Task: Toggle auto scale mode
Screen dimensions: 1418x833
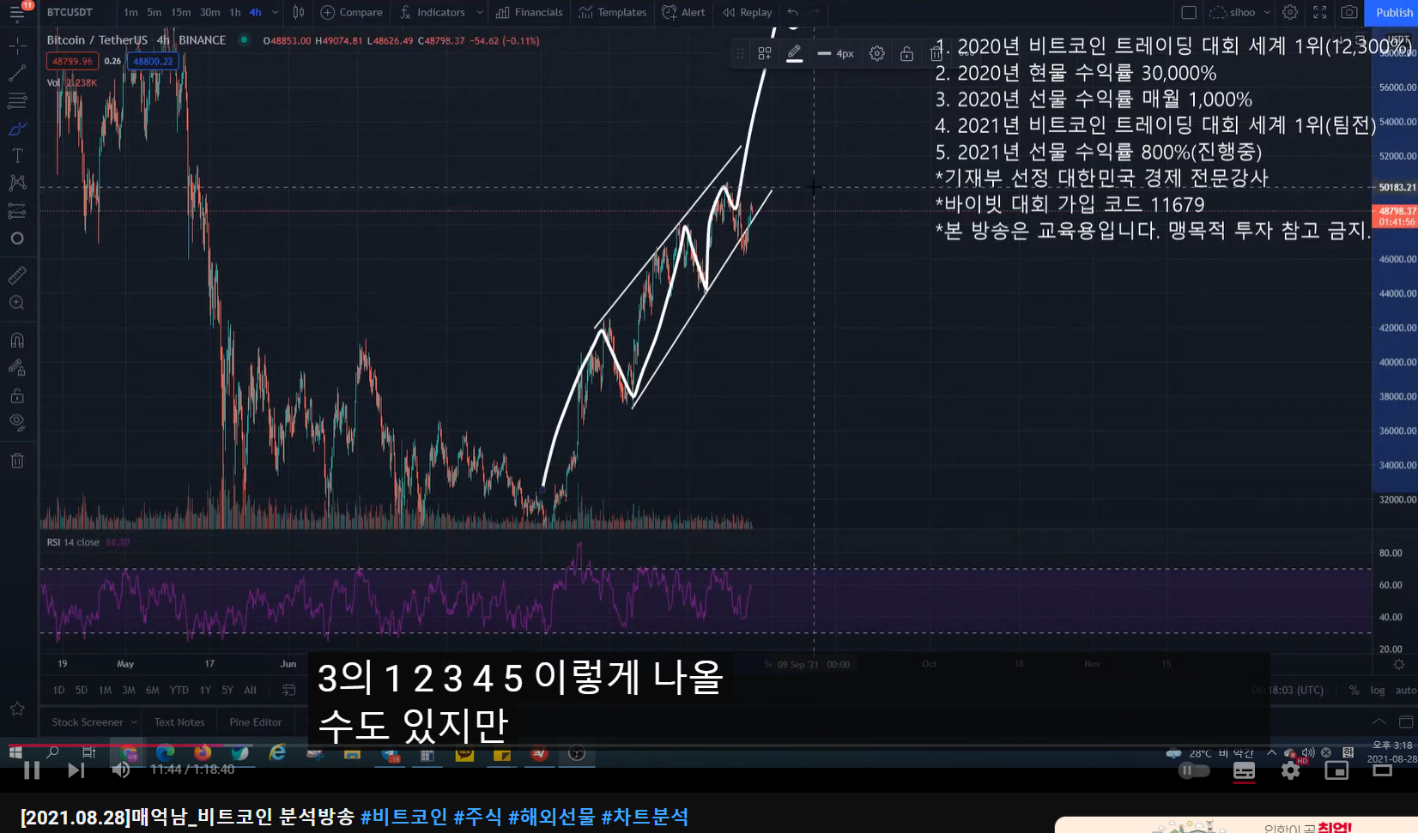Action: coord(1406,690)
